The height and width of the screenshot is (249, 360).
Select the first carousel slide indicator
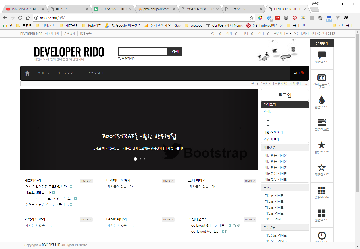(x=135, y=159)
